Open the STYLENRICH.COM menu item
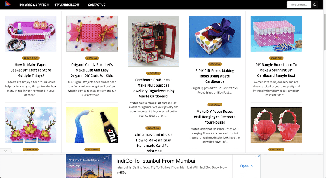Viewport: 326px width, 178px height. pyautogui.click(x=67, y=5)
